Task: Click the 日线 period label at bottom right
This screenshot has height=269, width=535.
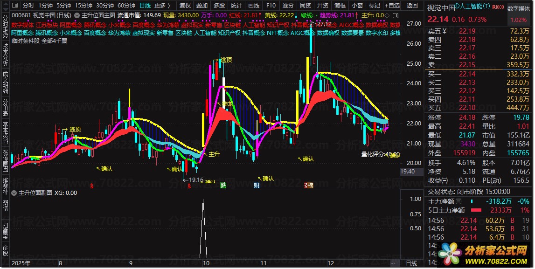Action: click(x=411, y=263)
